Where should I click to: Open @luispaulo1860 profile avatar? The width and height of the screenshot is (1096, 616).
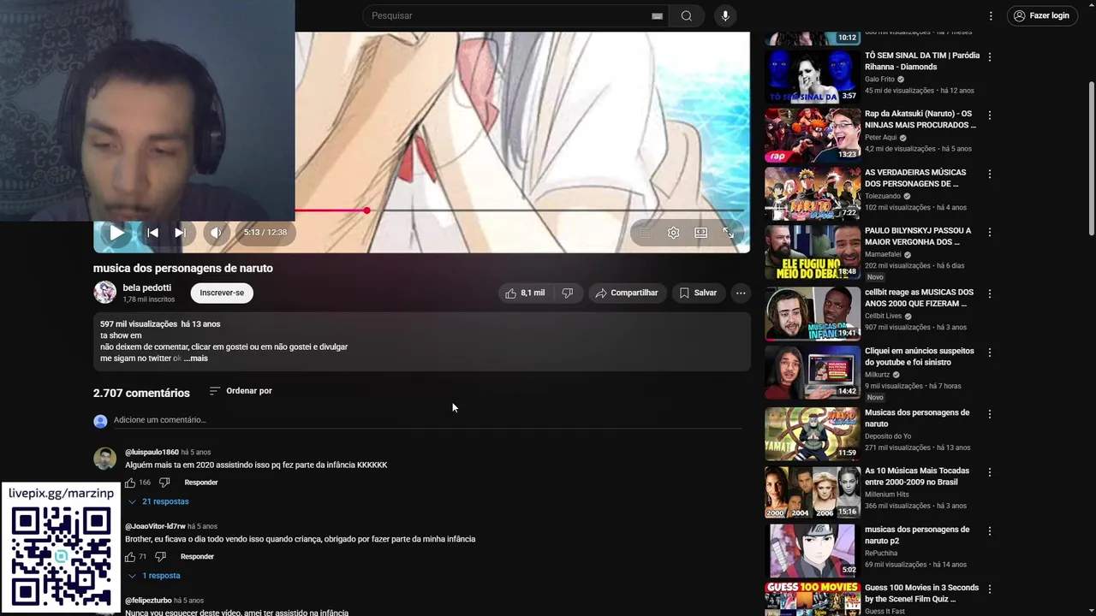coord(104,459)
